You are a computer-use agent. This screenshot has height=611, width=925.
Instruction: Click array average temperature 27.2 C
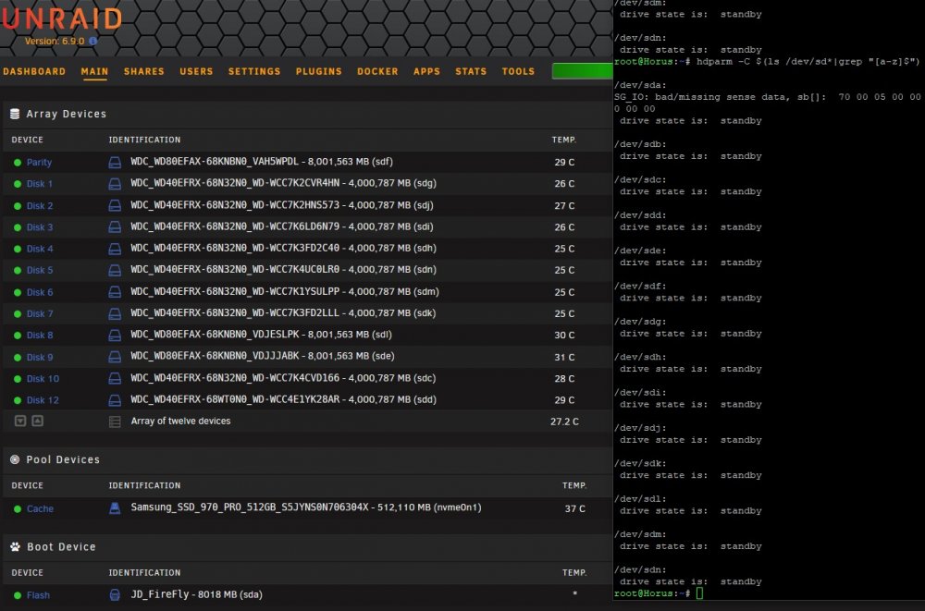pyautogui.click(x=564, y=422)
